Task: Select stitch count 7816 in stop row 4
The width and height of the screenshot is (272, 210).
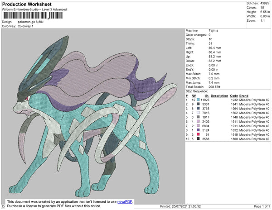Action: point(206,113)
